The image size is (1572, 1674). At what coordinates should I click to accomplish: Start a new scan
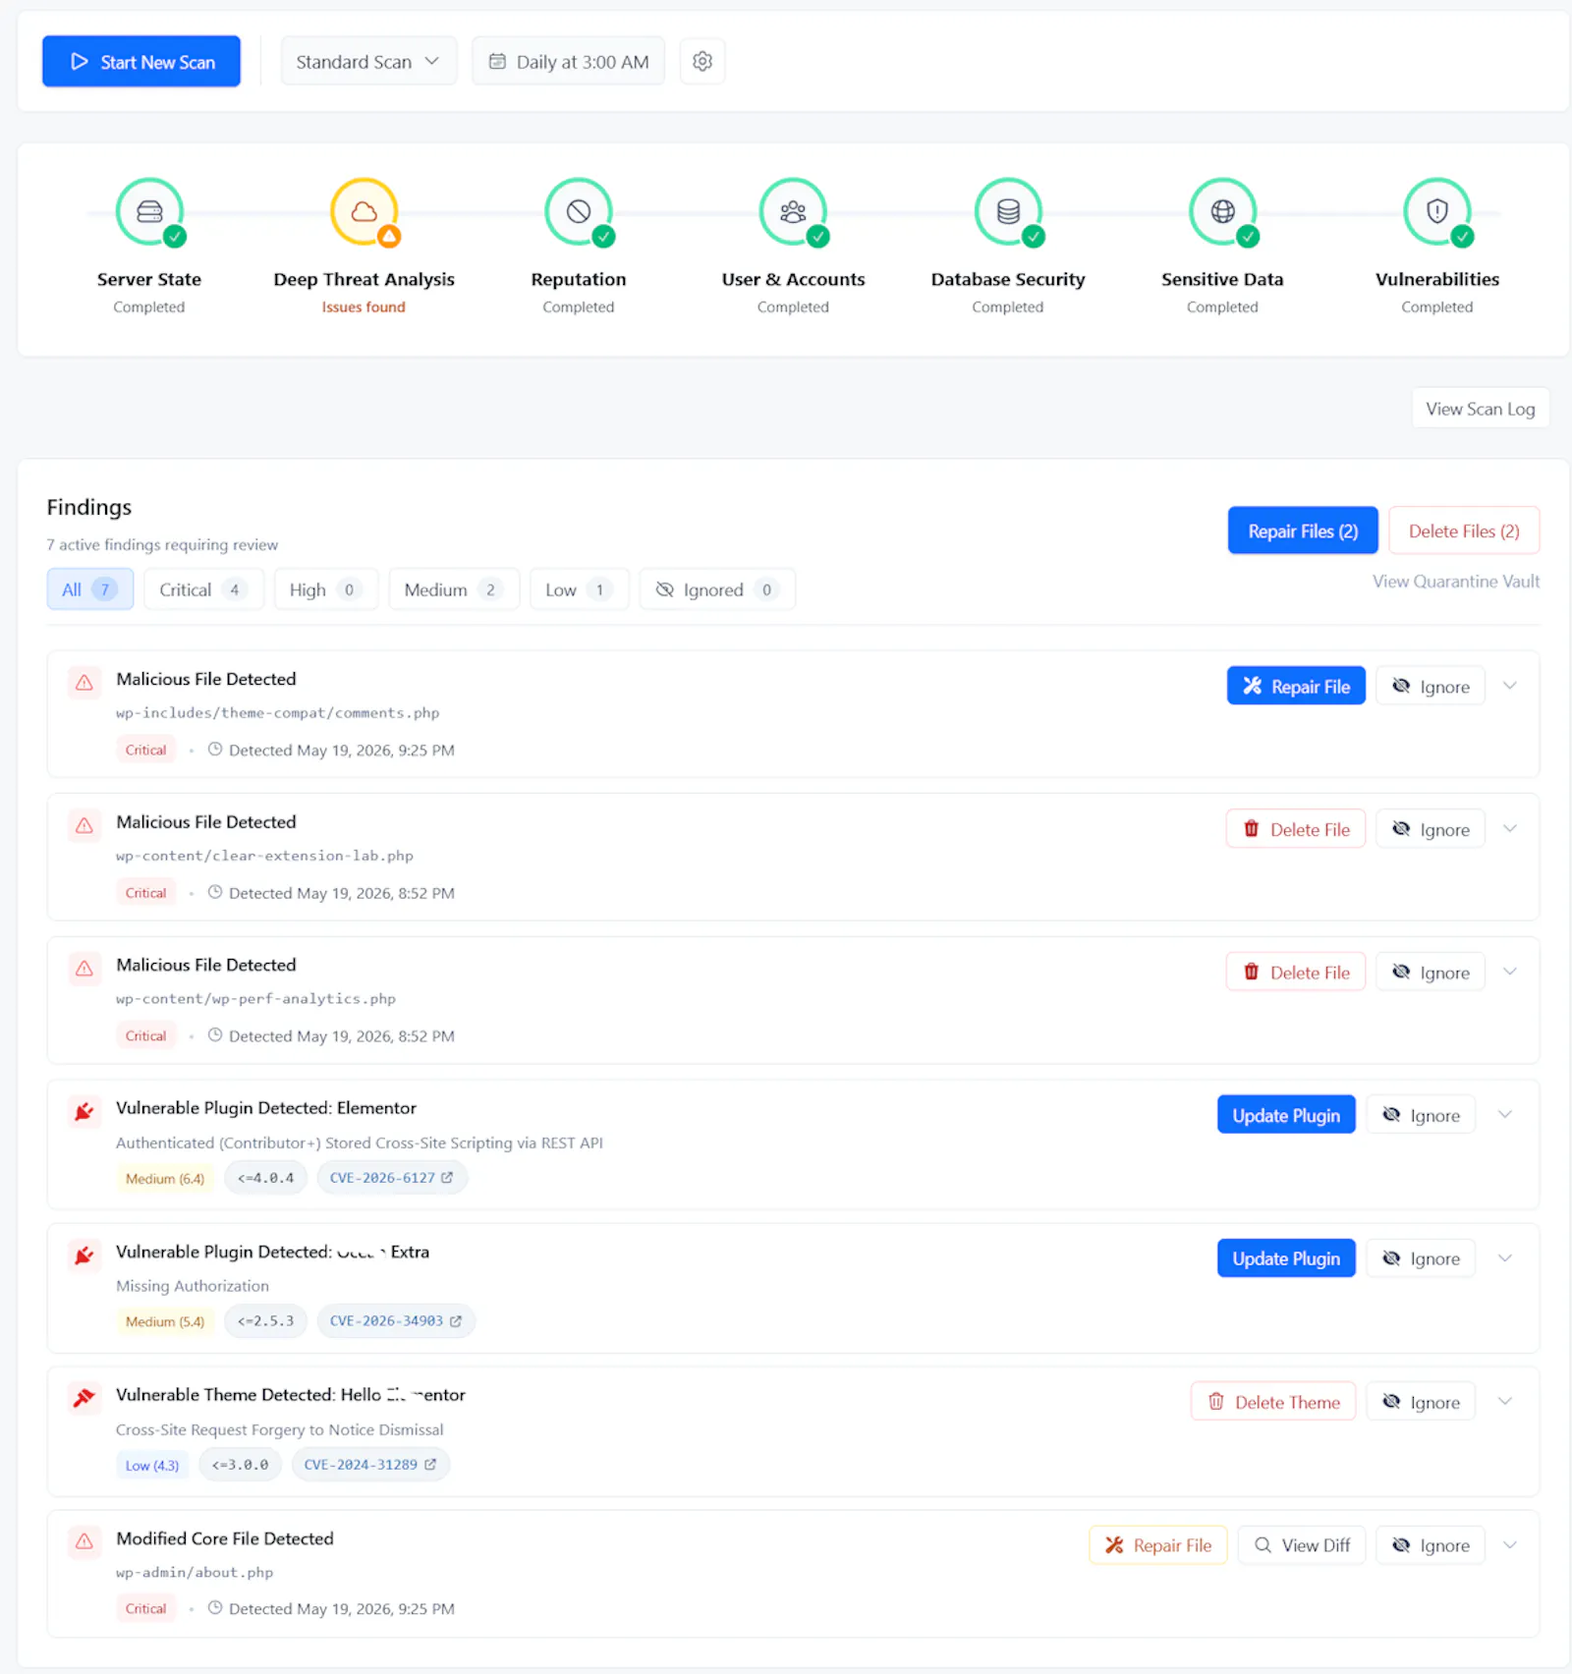(x=141, y=61)
